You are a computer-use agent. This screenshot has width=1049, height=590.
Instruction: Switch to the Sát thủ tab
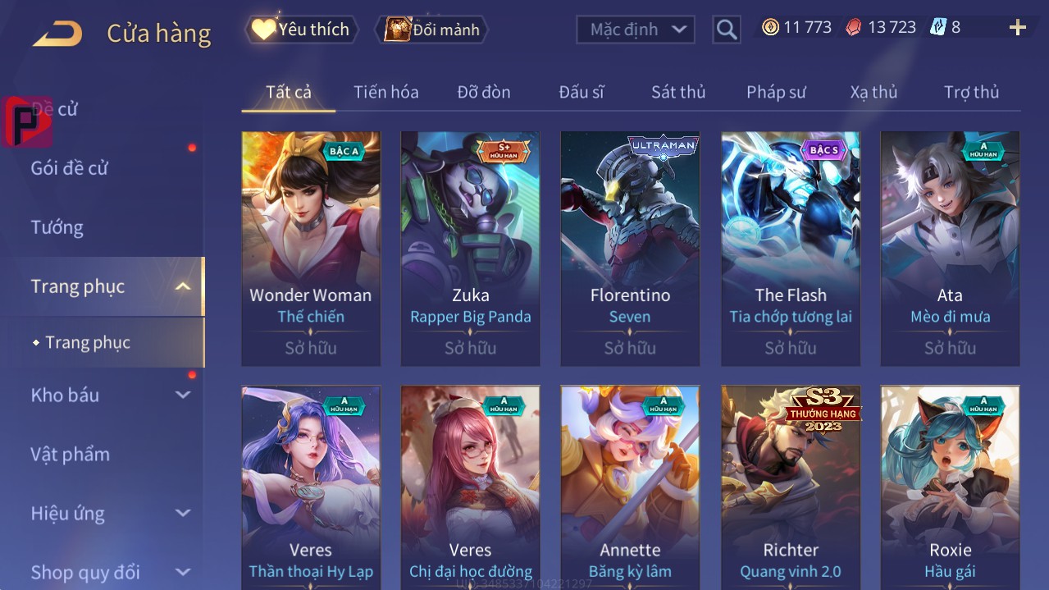678,92
